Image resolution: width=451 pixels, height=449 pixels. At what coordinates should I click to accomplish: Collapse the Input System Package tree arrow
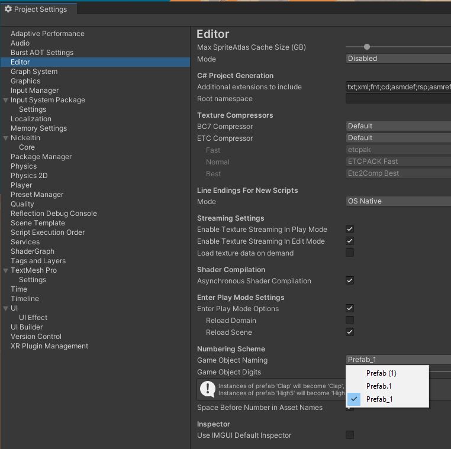[5, 100]
